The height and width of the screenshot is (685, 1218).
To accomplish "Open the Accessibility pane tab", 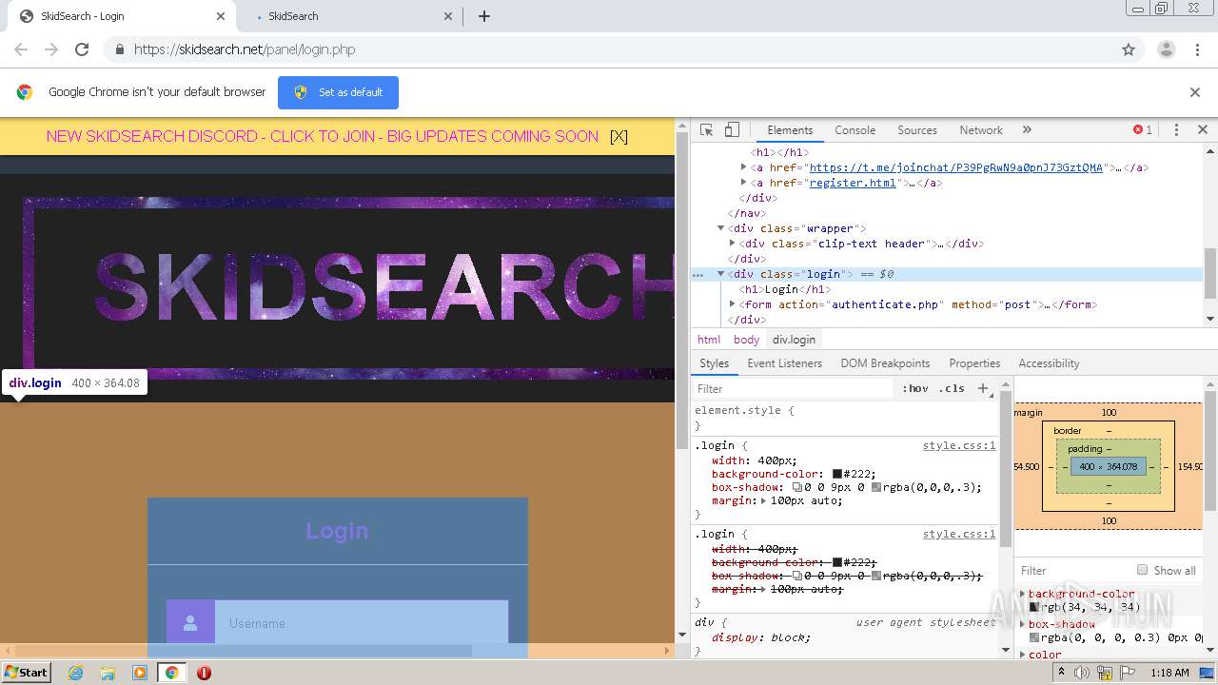I will coord(1049,363).
